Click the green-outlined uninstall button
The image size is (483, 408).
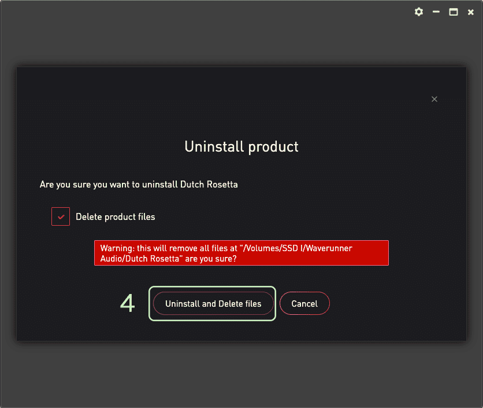coord(212,304)
